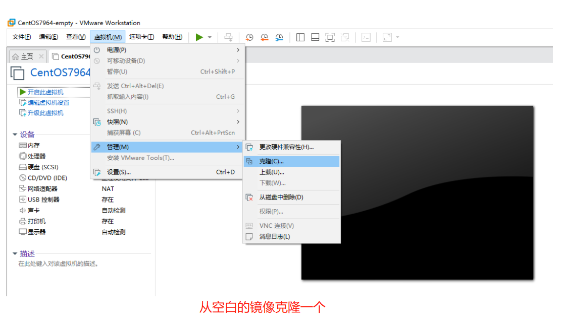
Task: Select the USB 控制器 device row
Action: pos(39,200)
